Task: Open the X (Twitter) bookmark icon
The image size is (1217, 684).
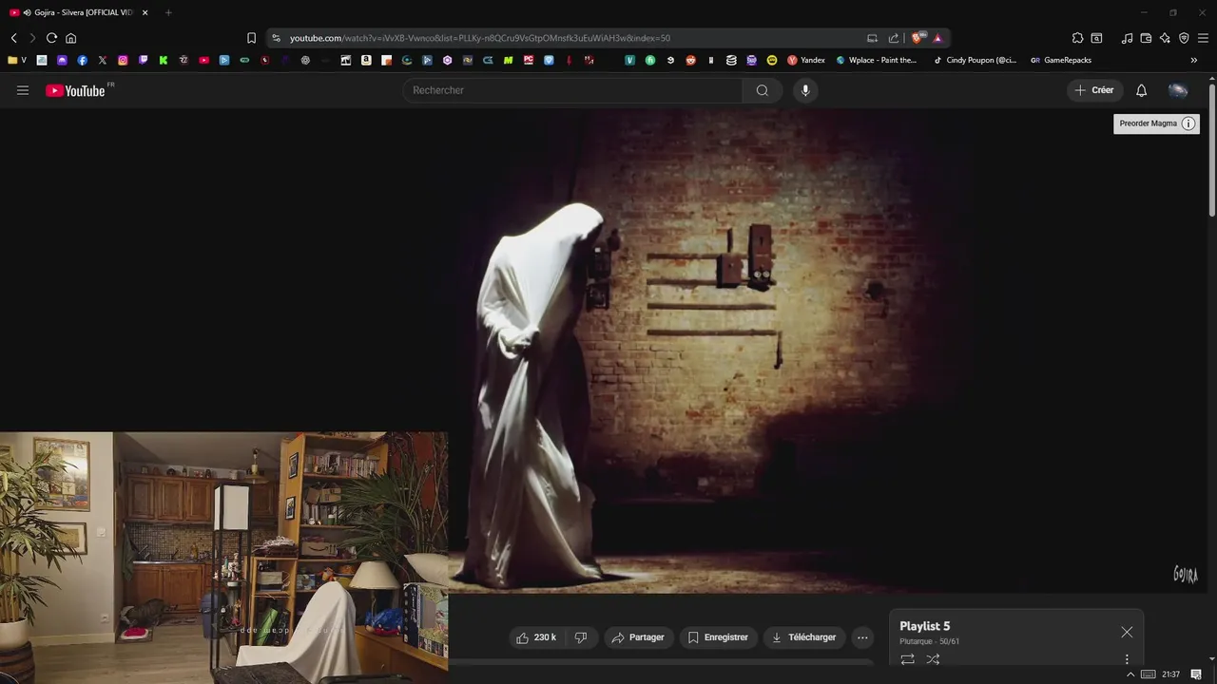Action: click(103, 60)
